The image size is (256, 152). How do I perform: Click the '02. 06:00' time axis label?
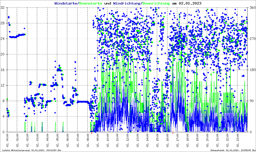click(68, 141)
